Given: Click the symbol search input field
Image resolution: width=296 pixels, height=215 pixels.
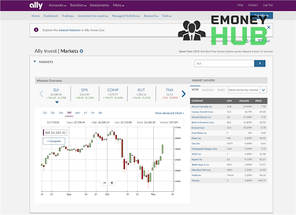Looking at the screenshot, I should (x=224, y=63).
